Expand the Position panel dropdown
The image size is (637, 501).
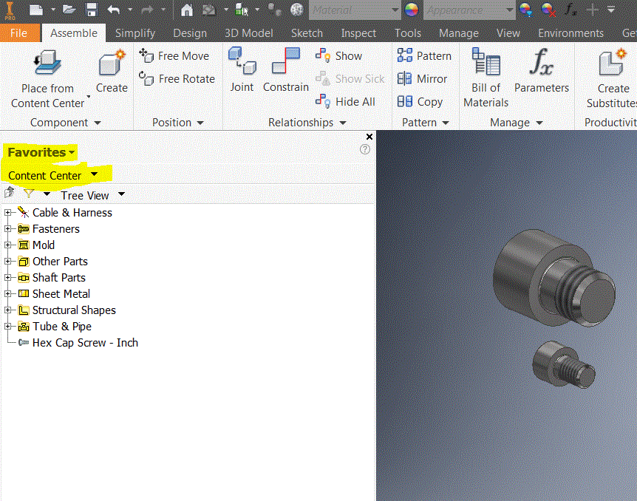point(200,123)
